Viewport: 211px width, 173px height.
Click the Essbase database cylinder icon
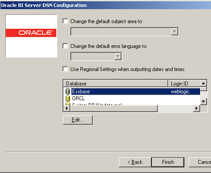tap(68, 92)
